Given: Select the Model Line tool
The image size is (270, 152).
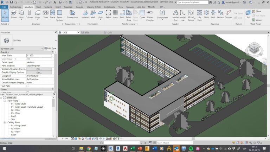Looking at the screenshot, I should 182,15.
